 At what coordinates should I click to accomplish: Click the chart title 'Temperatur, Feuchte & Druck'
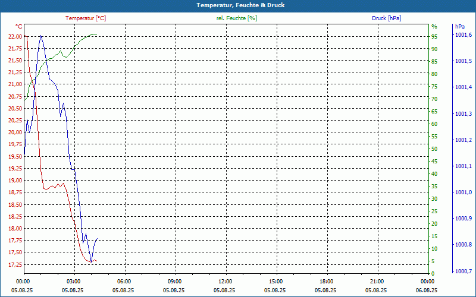pos(240,5)
